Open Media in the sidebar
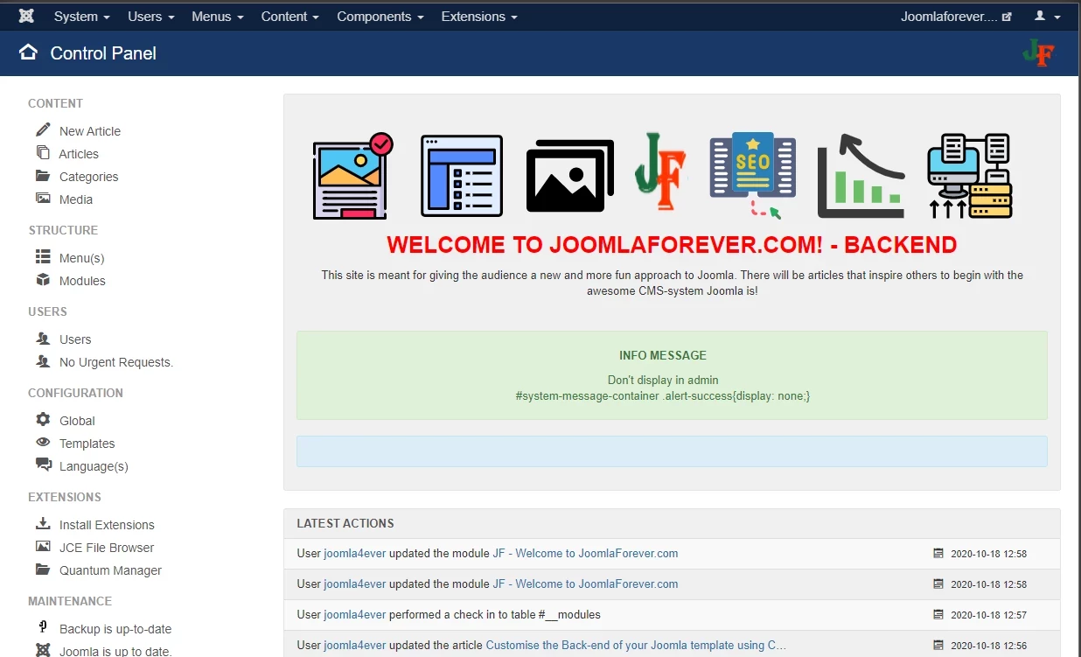This screenshot has height=657, width=1081. [x=76, y=199]
